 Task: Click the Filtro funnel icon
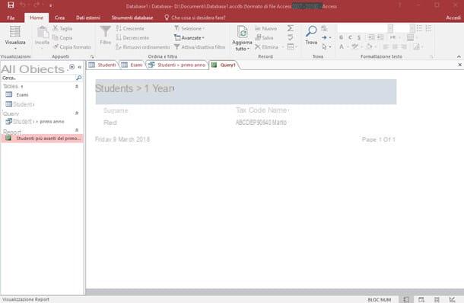coord(105,31)
